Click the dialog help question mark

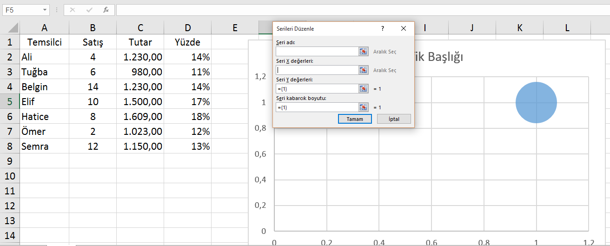pos(383,29)
